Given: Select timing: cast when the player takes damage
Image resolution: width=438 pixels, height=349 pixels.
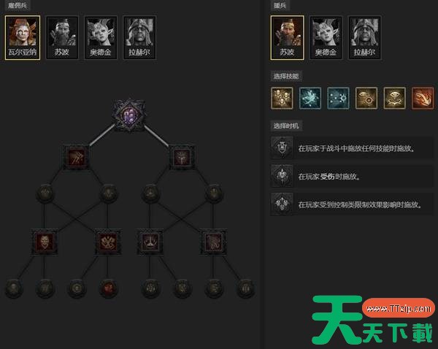Looking at the screenshot, I should 352,176.
